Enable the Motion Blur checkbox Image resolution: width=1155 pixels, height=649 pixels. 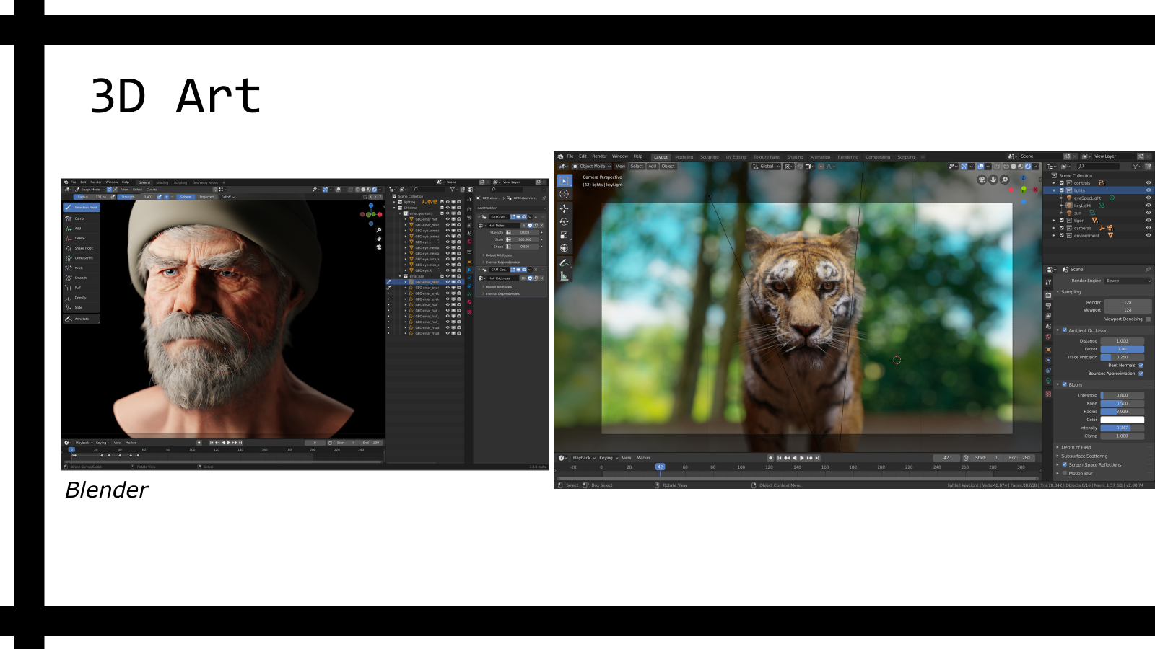[1065, 474]
